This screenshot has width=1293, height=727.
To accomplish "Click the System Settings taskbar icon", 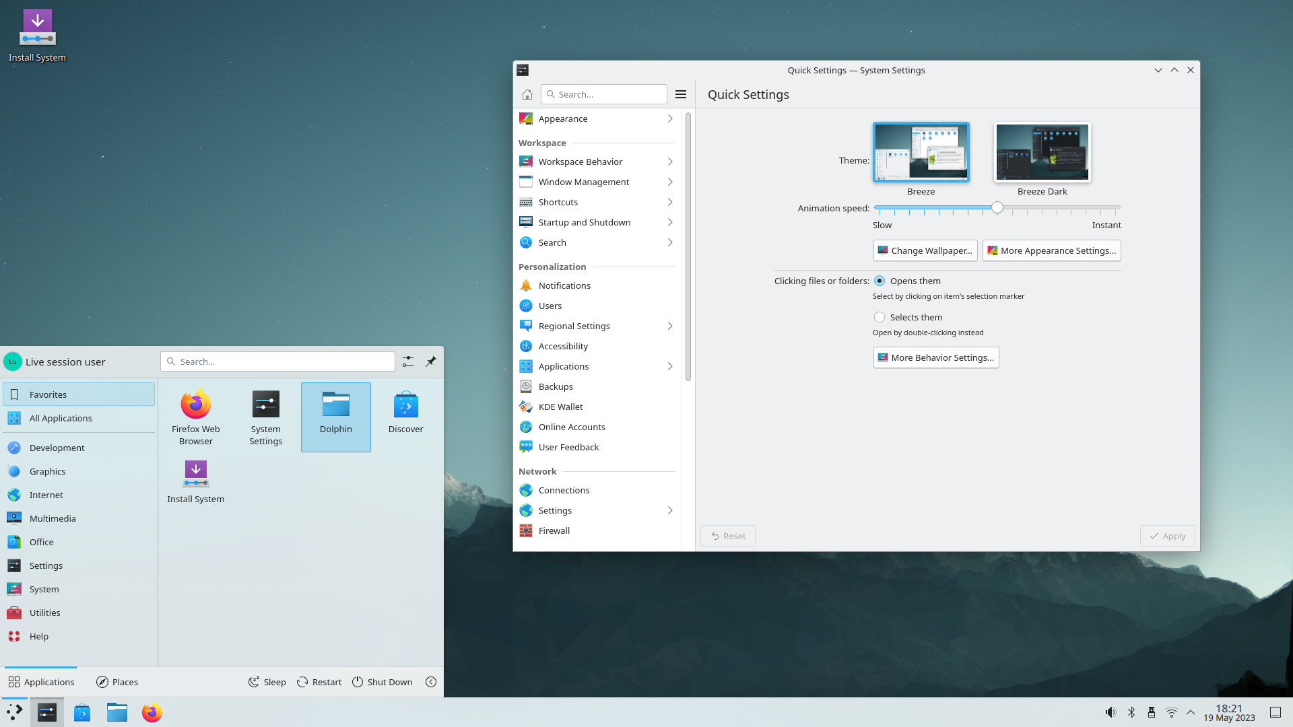I will click(47, 712).
